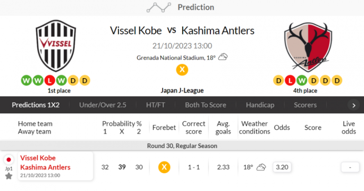This screenshot has height=191, width=364.
Task: Click the orange X prediction badge under stadium
Action: (x=182, y=70)
